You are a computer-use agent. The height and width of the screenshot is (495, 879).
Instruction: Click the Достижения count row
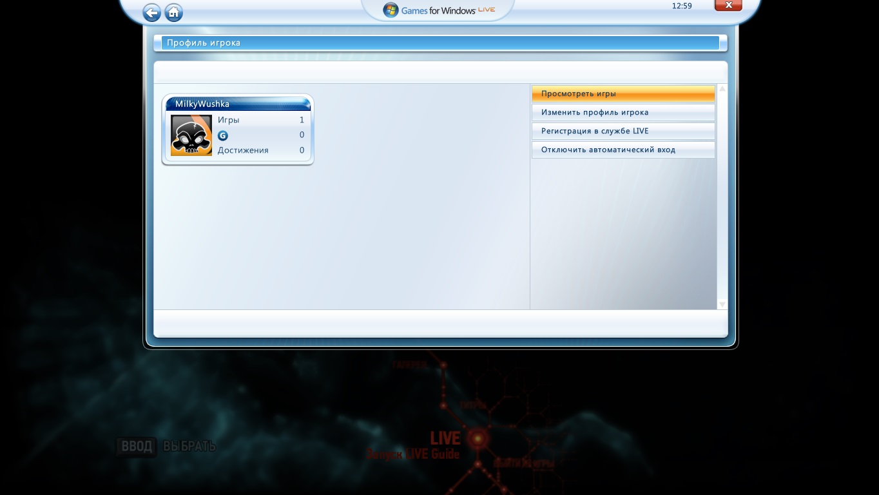[x=261, y=150]
